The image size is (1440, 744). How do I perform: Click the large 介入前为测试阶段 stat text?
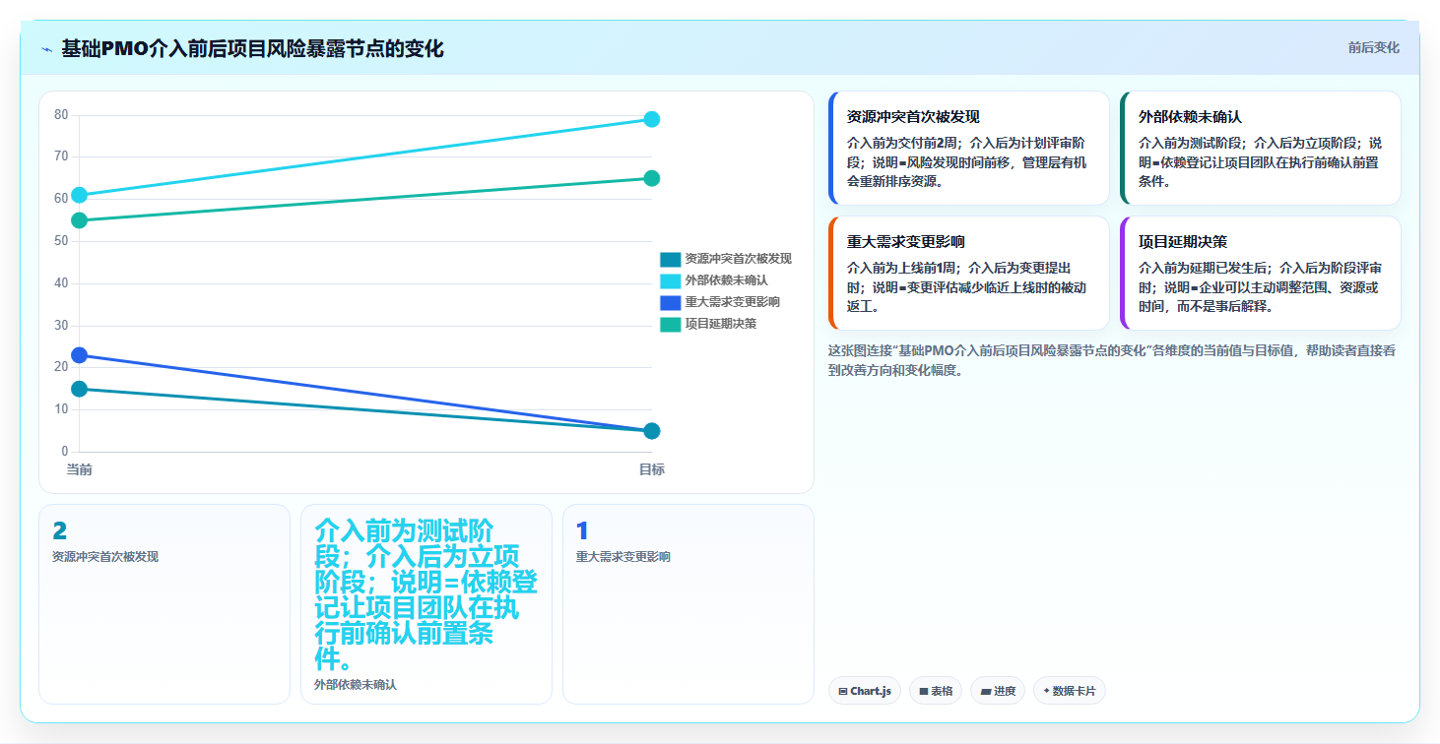point(425,594)
